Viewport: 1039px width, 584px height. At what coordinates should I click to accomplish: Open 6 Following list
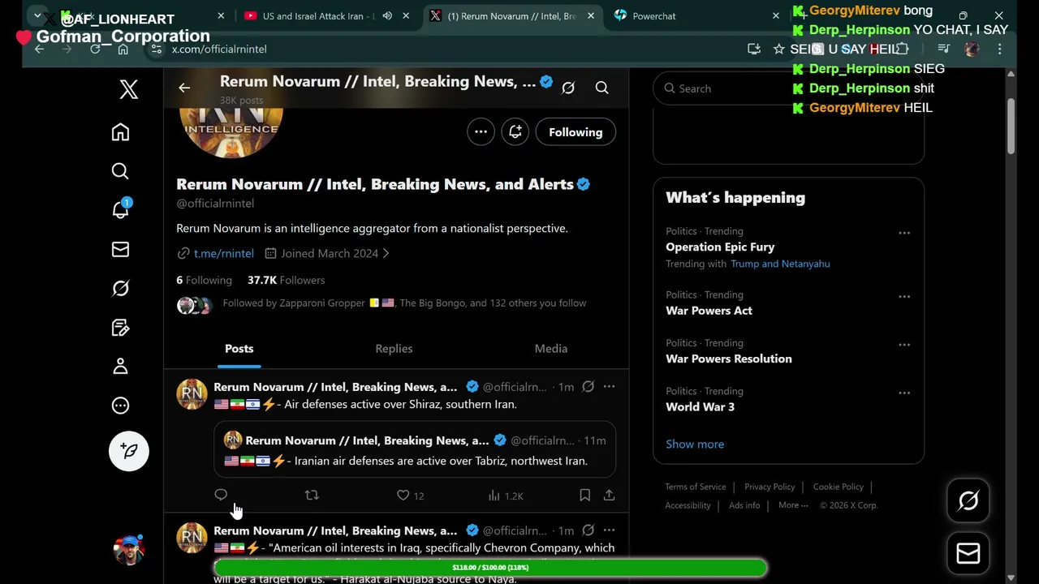[x=204, y=280]
